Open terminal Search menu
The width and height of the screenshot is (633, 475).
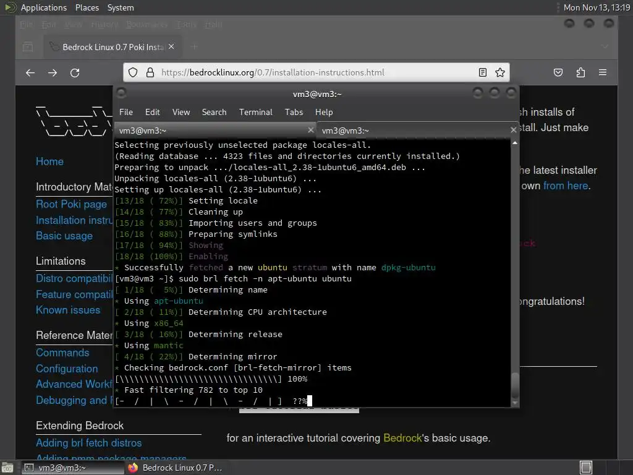tap(214, 113)
